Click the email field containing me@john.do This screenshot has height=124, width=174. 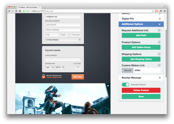[63, 17]
